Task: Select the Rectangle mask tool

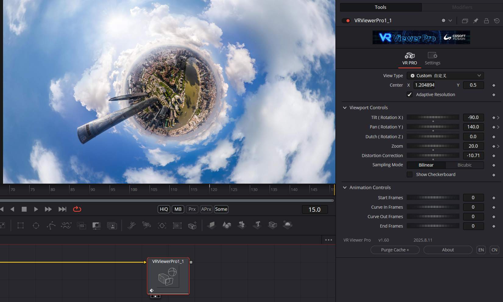Action: pos(20,225)
